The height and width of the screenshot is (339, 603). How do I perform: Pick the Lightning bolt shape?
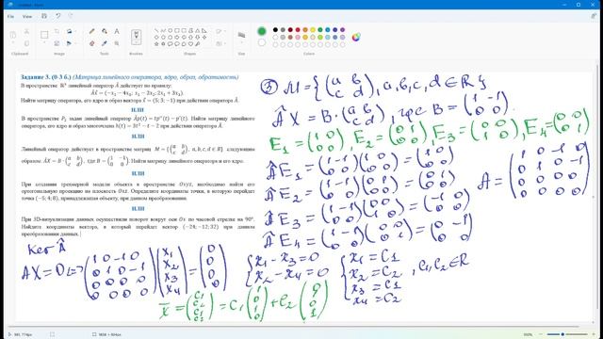tap(197, 44)
